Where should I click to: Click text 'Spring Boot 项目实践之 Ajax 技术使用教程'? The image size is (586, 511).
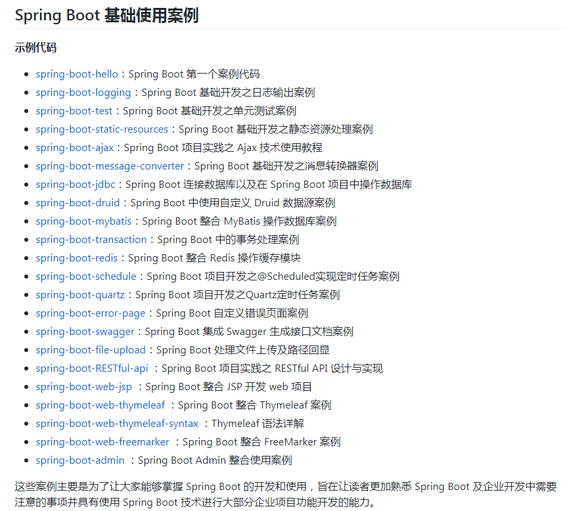[223, 148]
